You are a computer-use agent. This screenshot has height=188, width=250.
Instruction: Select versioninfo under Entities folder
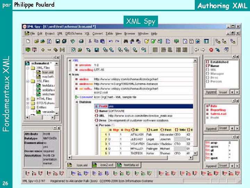coord(48,112)
